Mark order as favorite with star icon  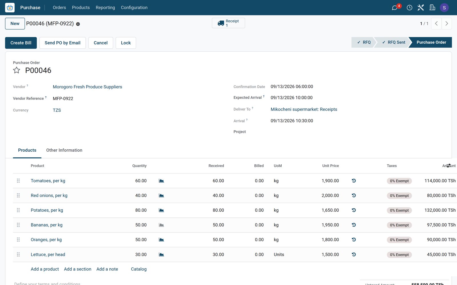click(x=17, y=70)
